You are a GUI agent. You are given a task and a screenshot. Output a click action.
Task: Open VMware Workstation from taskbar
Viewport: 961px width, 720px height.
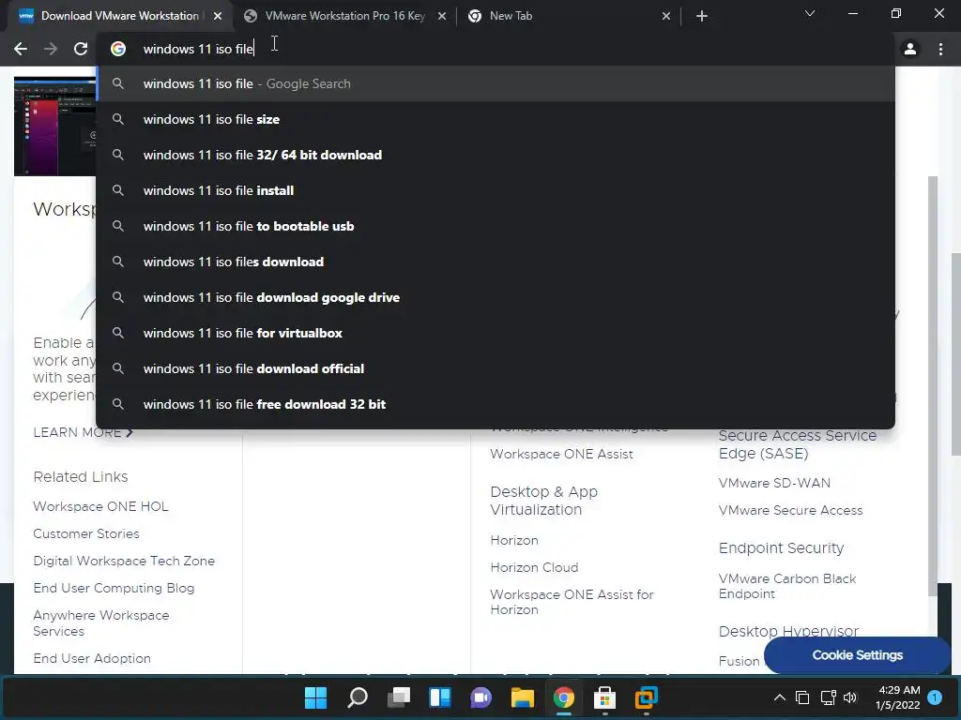point(646,697)
